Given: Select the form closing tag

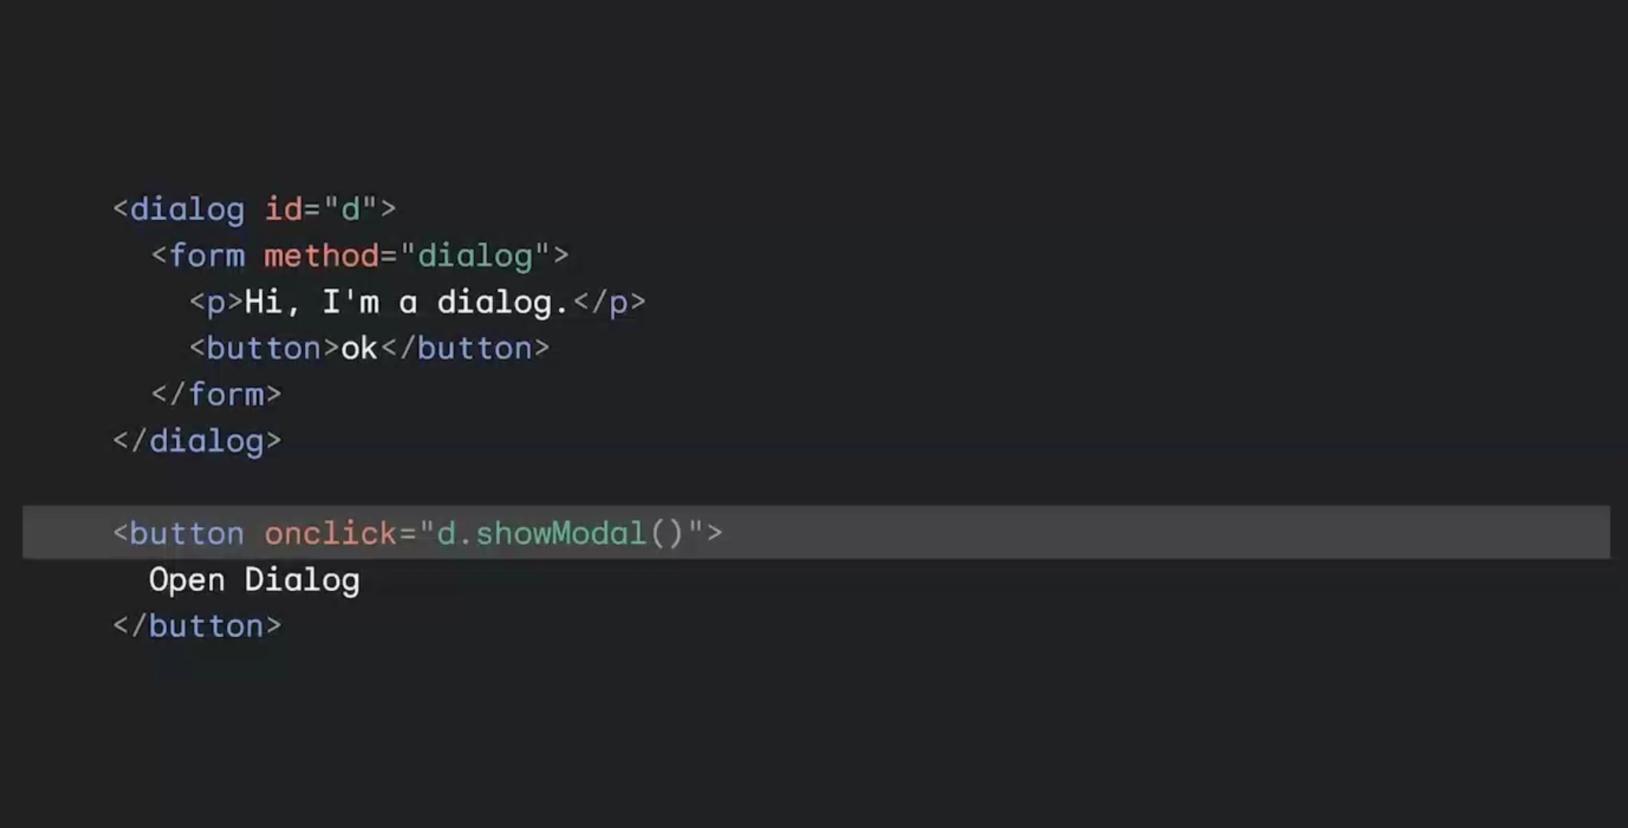Looking at the screenshot, I should click(215, 394).
